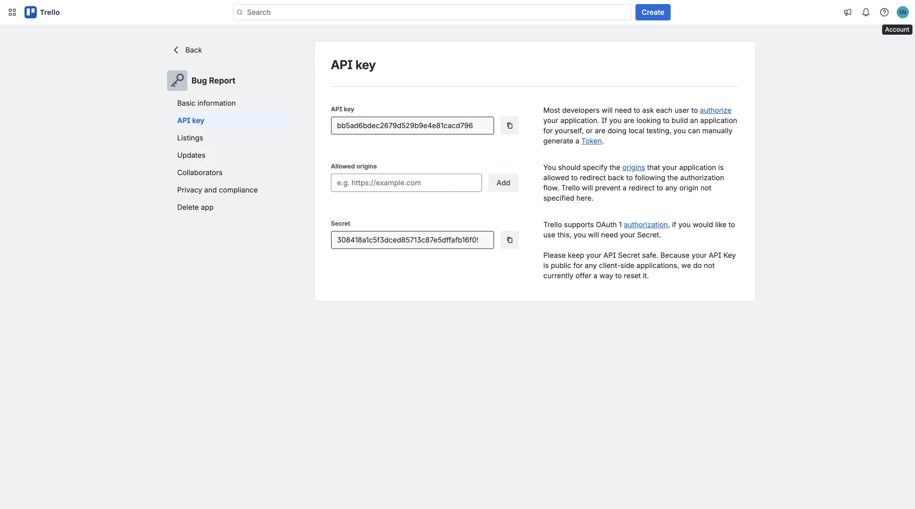This screenshot has height=509, width=915.
Task: Open the app switcher grid icon
Action: tap(12, 12)
